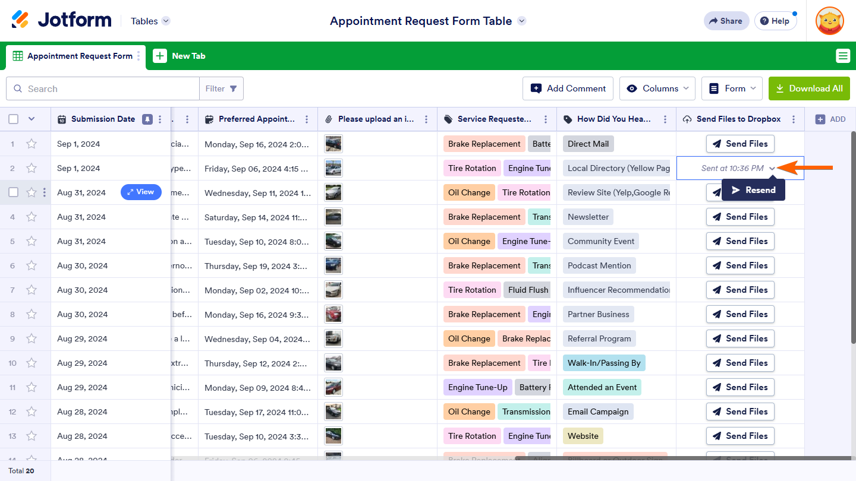Check the select-all checkbox in the header
856x481 pixels.
(x=14, y=119)
